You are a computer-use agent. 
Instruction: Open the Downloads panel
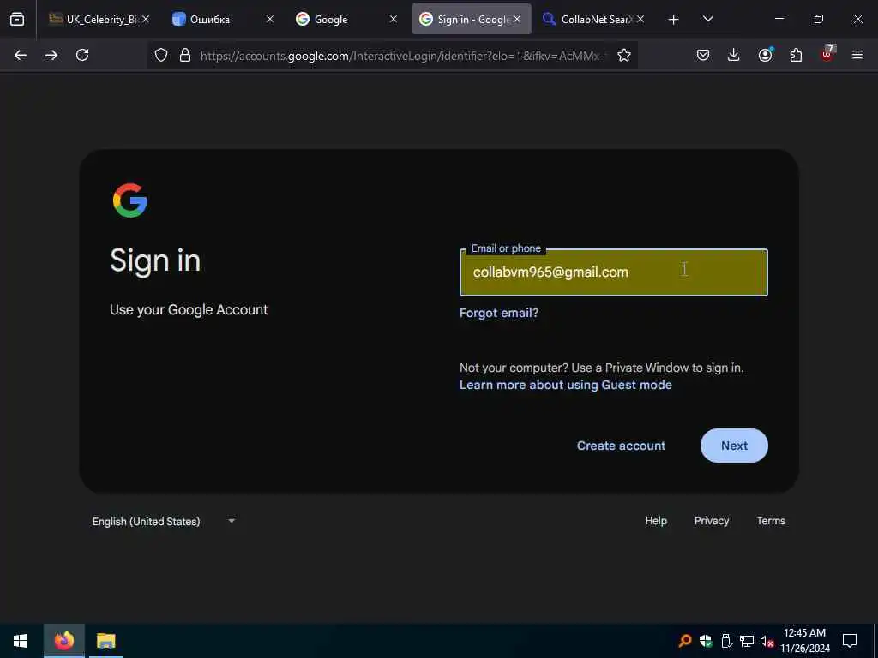pyautogui.click(x=734, y=55)
